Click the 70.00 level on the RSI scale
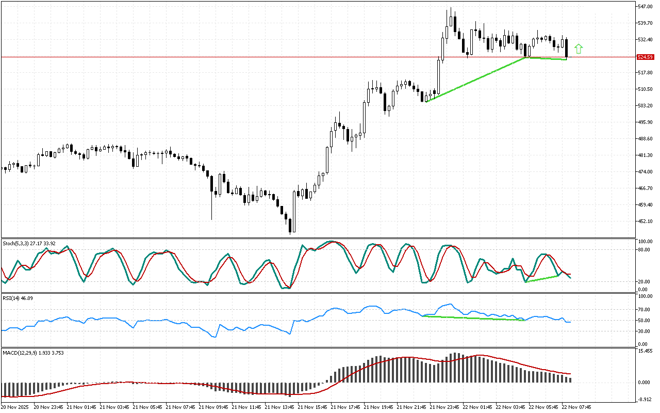660x413 pixels. pyautogui.click(x=645, y=310)
